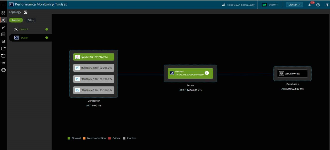Open the list panel icon in sidebar
This screenshot has height=150, width=330.
click(x=3, y=34)
